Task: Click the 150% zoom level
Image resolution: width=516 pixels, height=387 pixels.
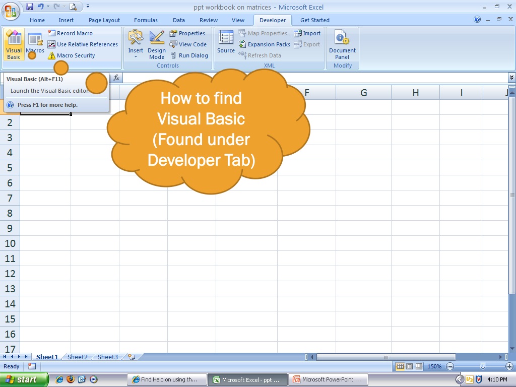Action: click(434, 366)
